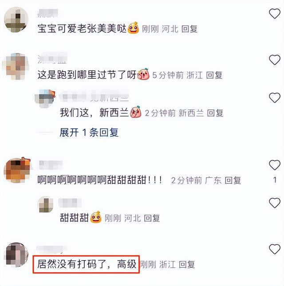Like the 我们这，新西兰 reply

275,97
